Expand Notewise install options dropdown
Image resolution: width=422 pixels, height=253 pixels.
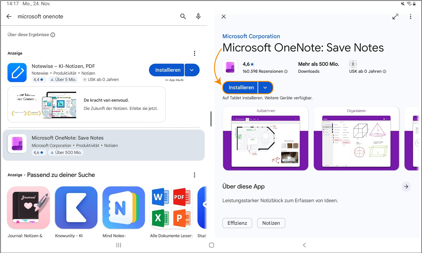[192, 70]
